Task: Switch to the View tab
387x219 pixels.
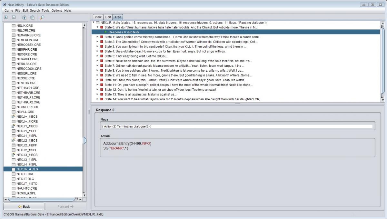Action: 98,17
